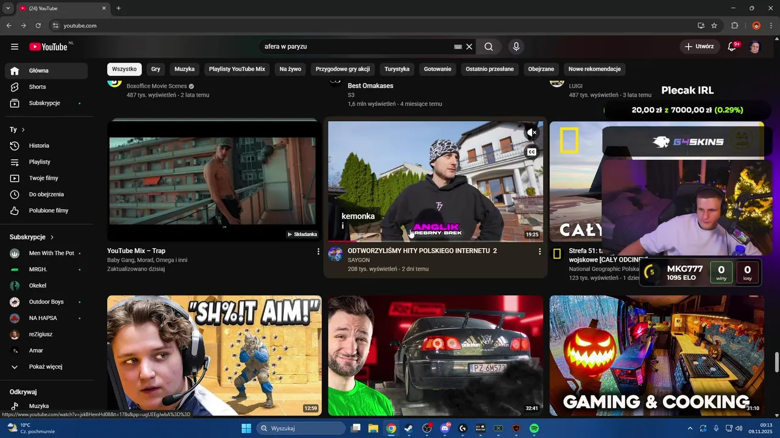This screenshot has width=780, height=438.
Task: Select the Muzyka filter chip
Action: pyautogui.click(x=185, y=69)
